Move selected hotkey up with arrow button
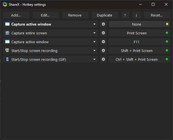 click(125, 15)
